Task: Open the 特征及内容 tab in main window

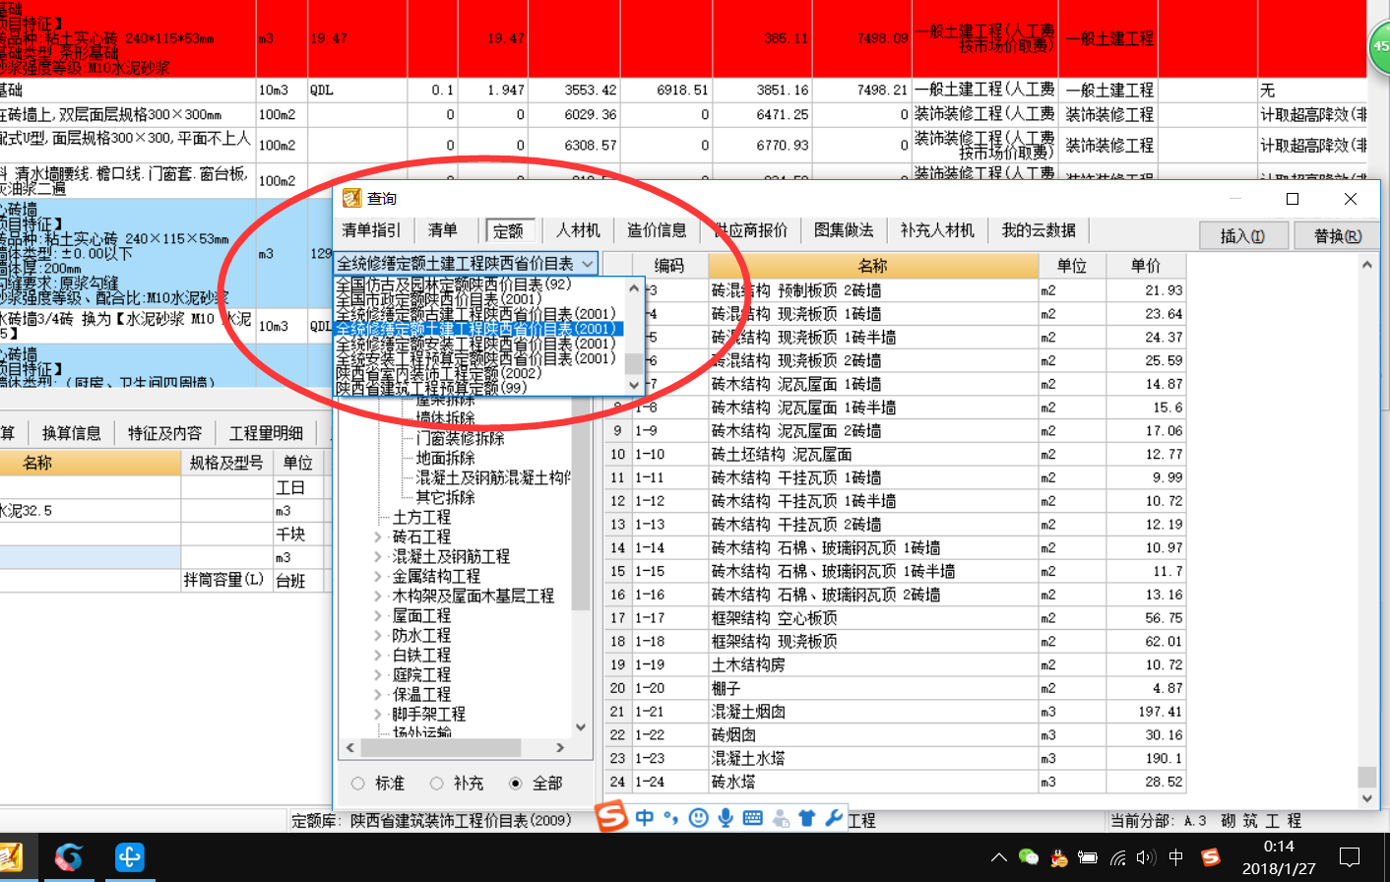Action: click(x=164, y=433)
